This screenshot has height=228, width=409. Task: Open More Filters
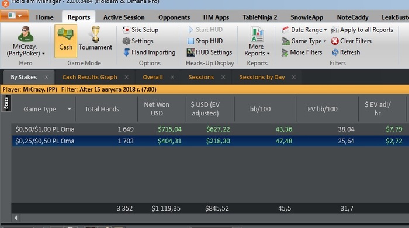302,52
